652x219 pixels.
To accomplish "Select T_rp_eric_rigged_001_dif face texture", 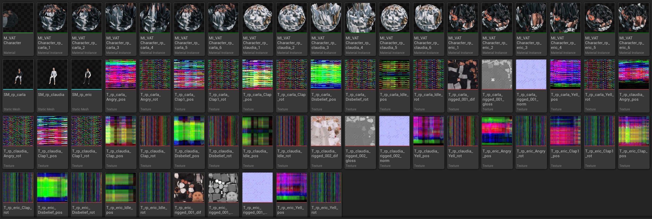I will coord(189,195).
